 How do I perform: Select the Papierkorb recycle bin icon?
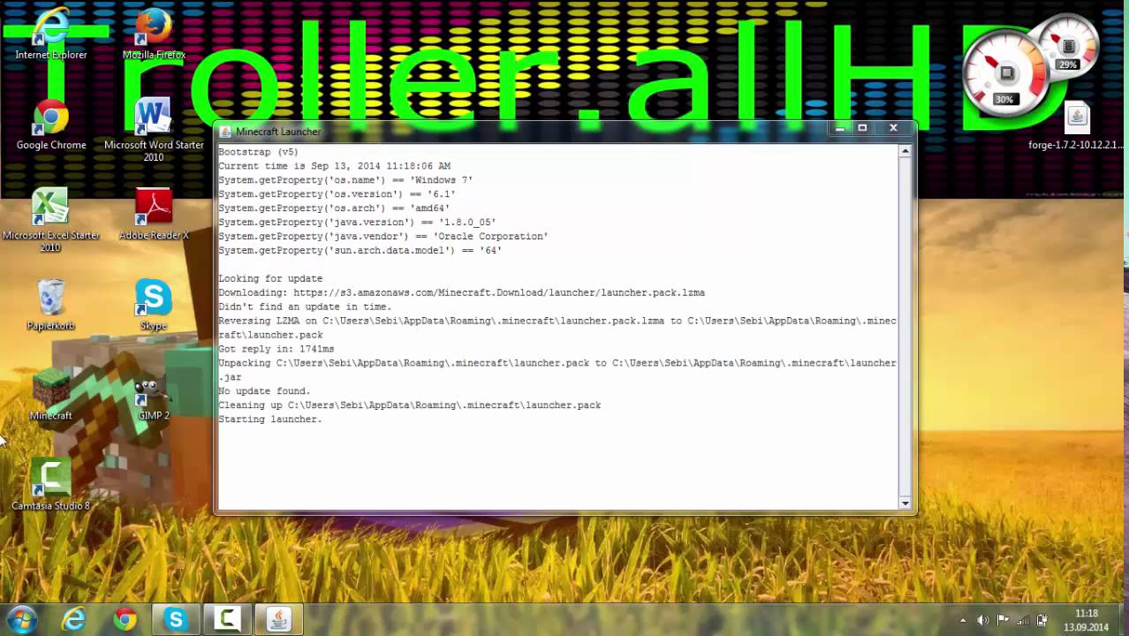[x=50, y=305]
